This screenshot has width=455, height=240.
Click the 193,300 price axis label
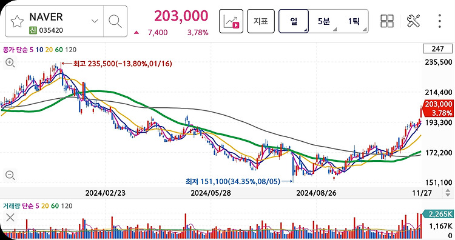click(439, 122)
